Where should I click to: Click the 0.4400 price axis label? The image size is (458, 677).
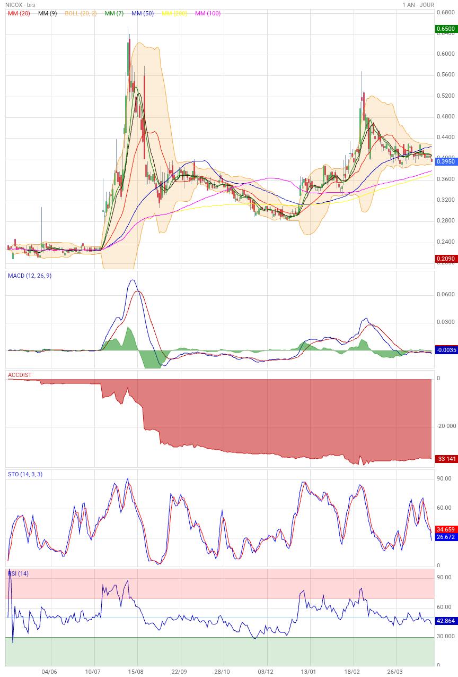click(x=446, y=138)
